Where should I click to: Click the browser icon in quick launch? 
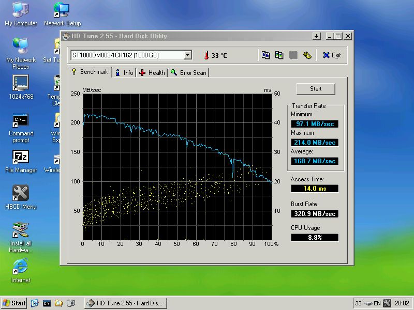pos(35,303)
